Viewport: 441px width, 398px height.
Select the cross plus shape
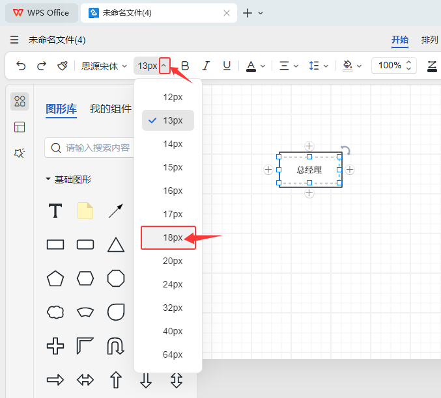coord(55,346)
